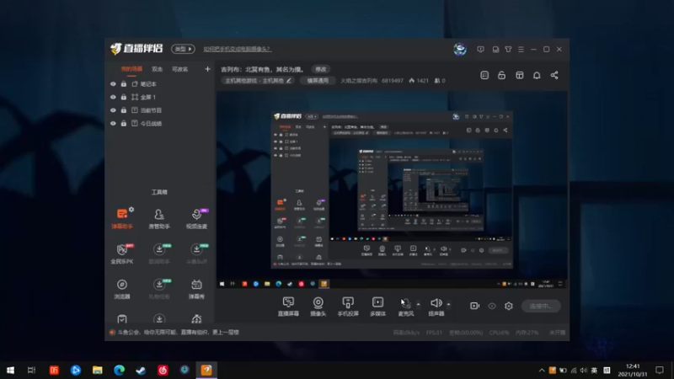Open Windows Start menu
Screen dimensions: 674x379
tap(10, 370)
